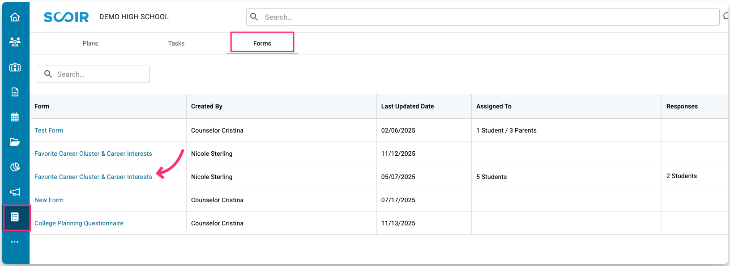Open the College Planning Questionnaire form
Screen dimensions: 730x266
coord(79,223)
